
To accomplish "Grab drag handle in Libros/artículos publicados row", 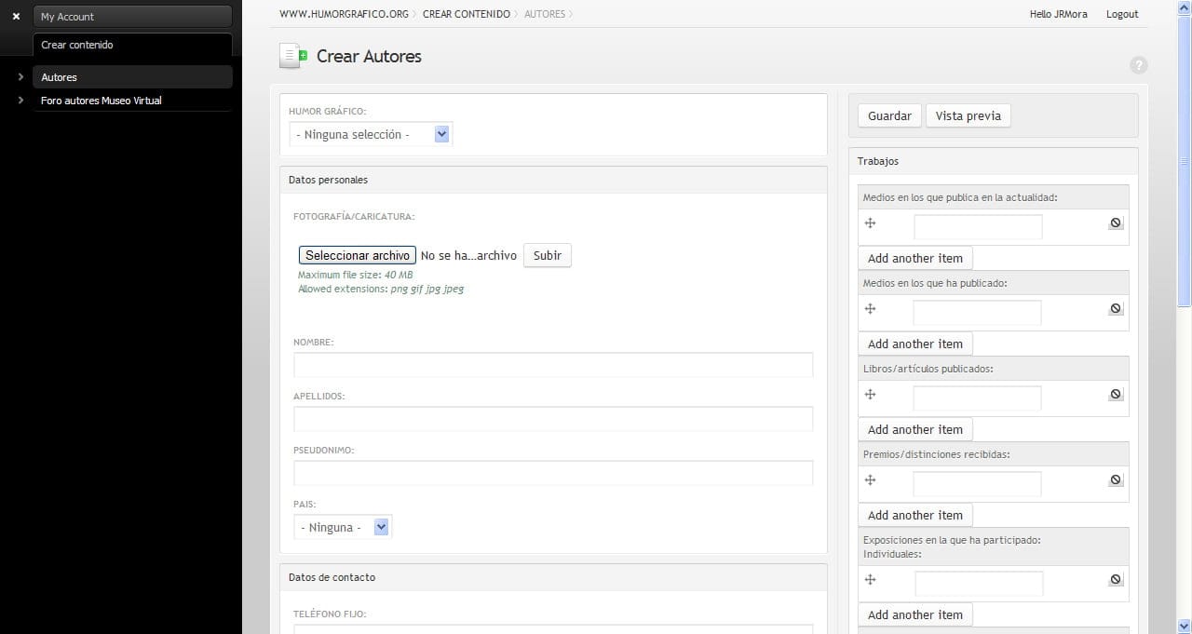I will pyautogui.click(x=871, y=395).
